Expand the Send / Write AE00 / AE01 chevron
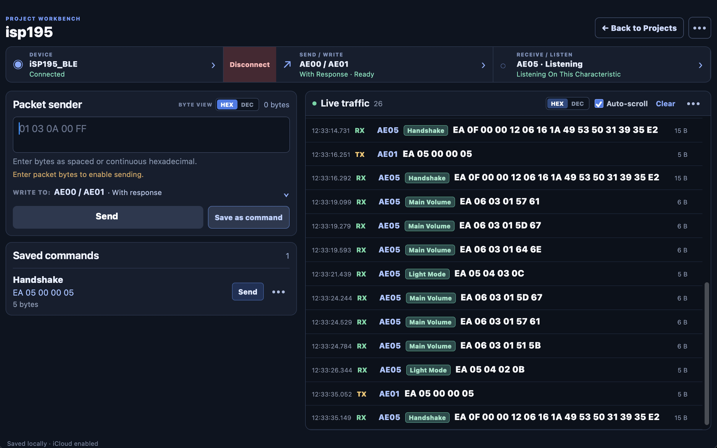 coord(483,65)
